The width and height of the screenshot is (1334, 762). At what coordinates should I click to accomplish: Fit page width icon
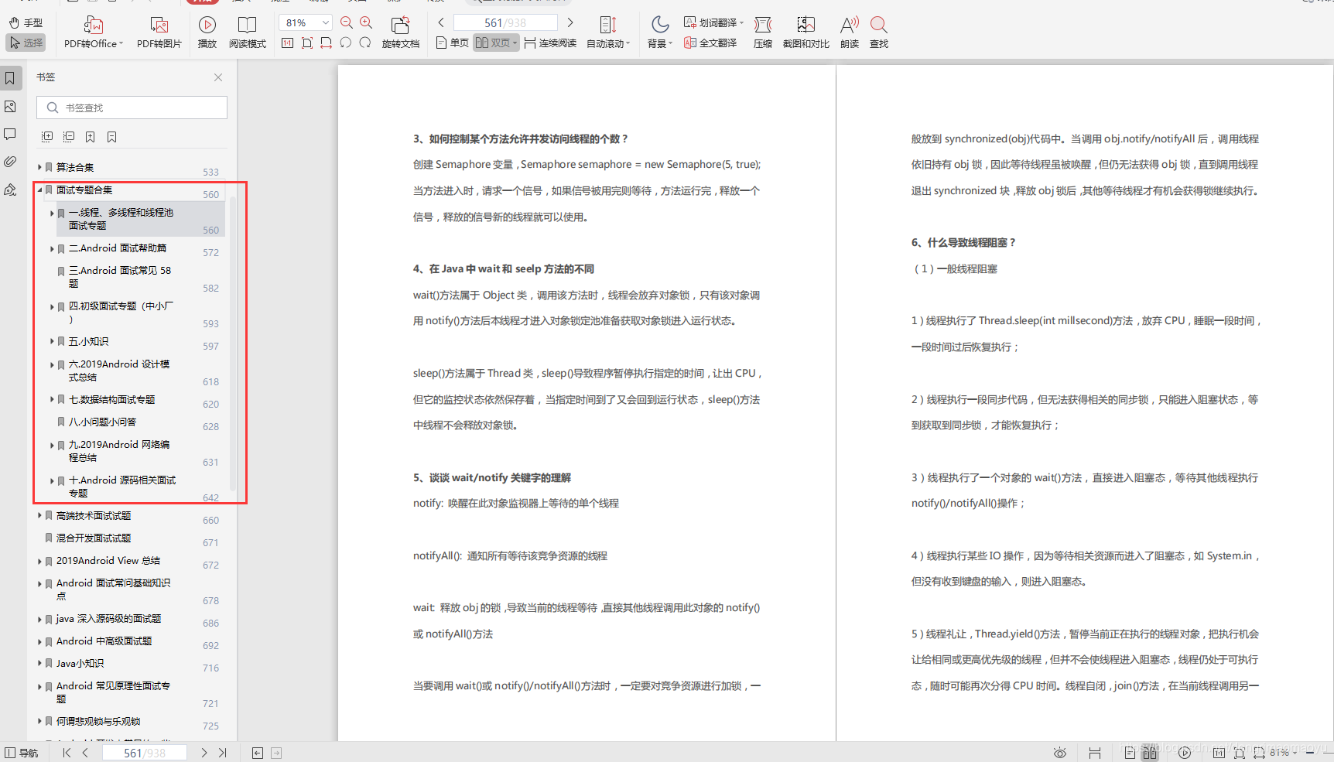pyautogui.click(x=327, y=43)
